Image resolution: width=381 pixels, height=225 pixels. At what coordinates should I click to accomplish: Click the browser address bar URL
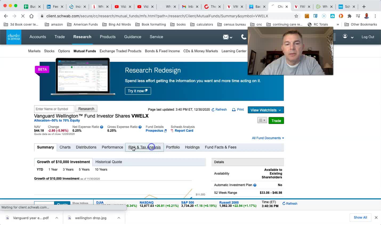157,16
